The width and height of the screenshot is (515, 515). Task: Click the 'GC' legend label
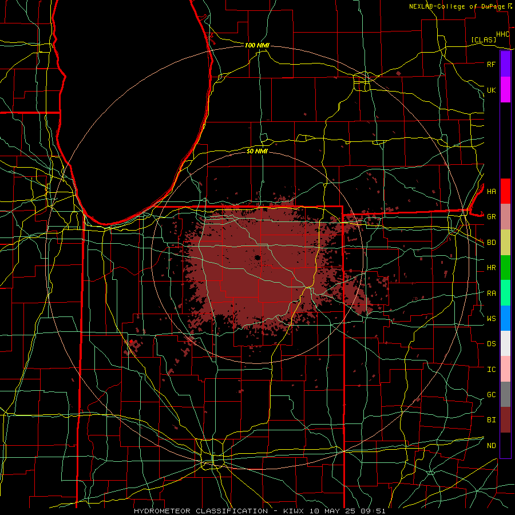(x=492, y=394)
